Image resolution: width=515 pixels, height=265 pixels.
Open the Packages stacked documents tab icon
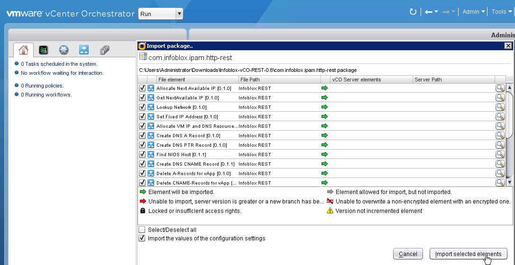[104, 50]
